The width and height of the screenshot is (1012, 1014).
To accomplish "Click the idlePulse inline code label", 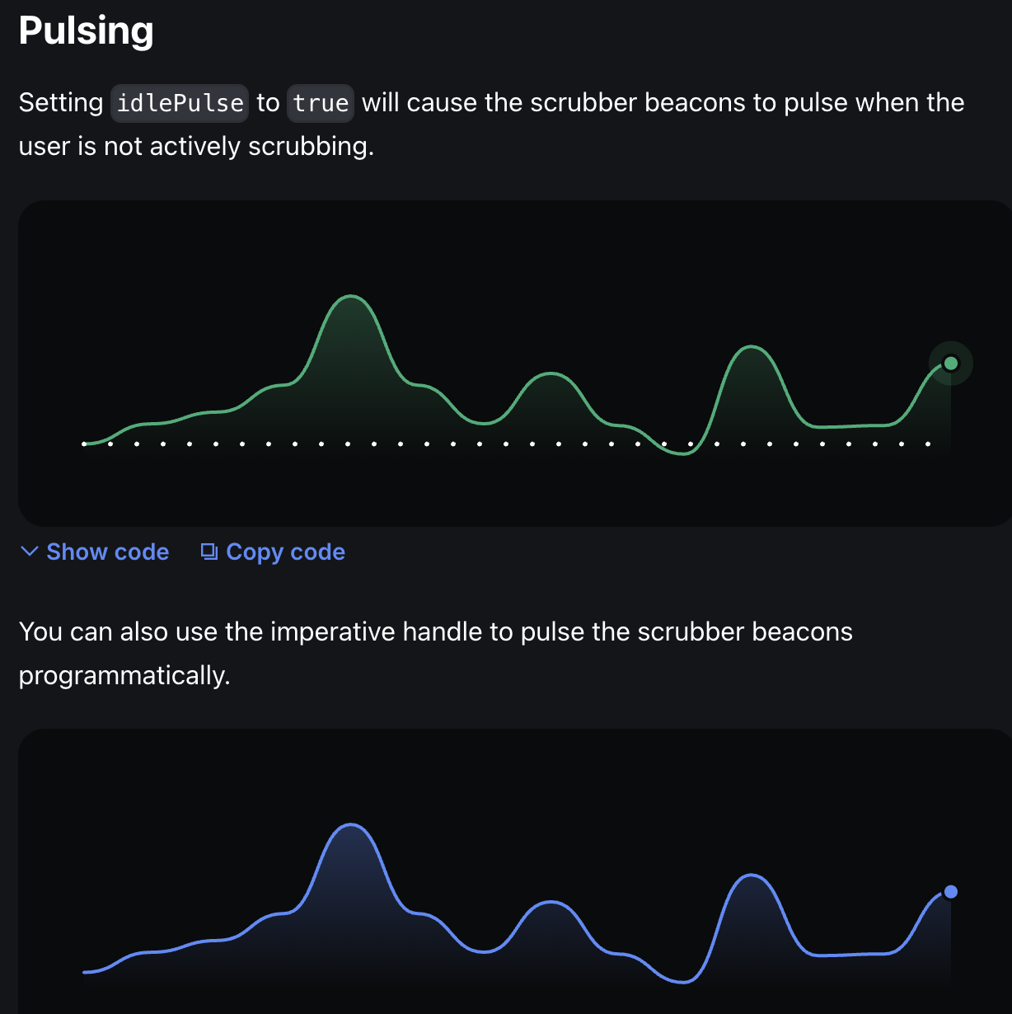I will point(180,103).
